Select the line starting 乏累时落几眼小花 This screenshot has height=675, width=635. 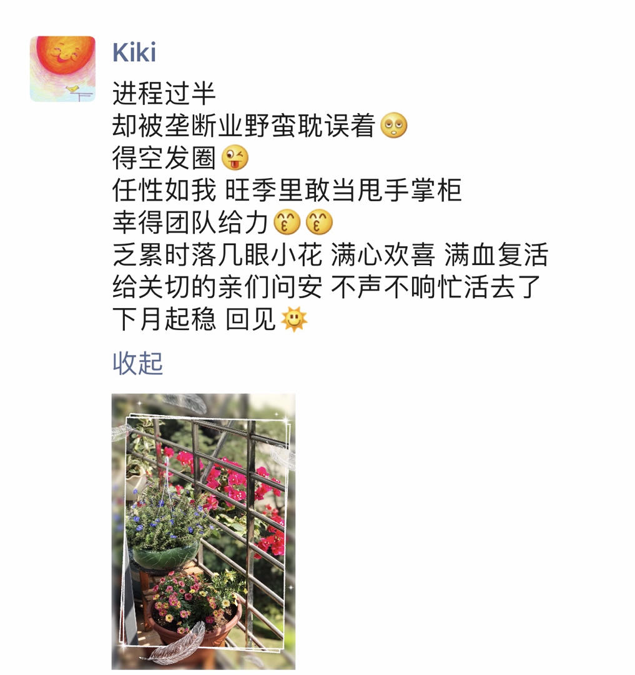330,254
